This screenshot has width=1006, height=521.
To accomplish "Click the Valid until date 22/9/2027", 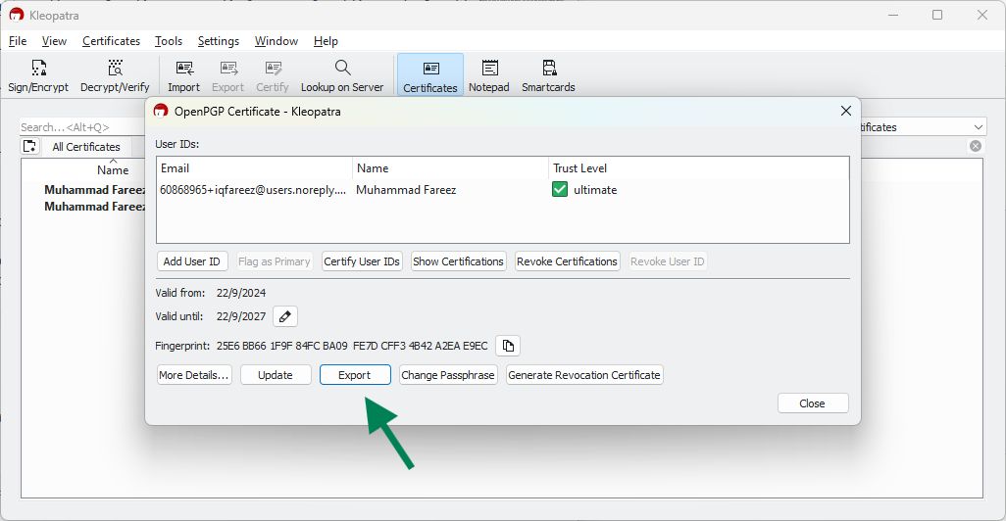I will point(241,316).
